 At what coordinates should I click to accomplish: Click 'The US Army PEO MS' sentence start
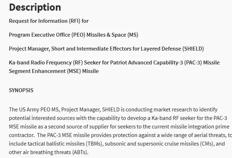click(x=34, y=110)
